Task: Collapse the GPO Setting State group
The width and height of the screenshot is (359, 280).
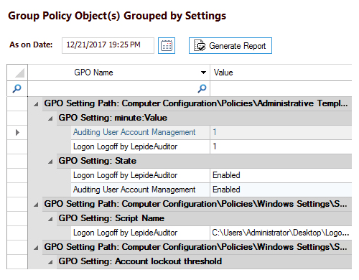Action: 50,162
